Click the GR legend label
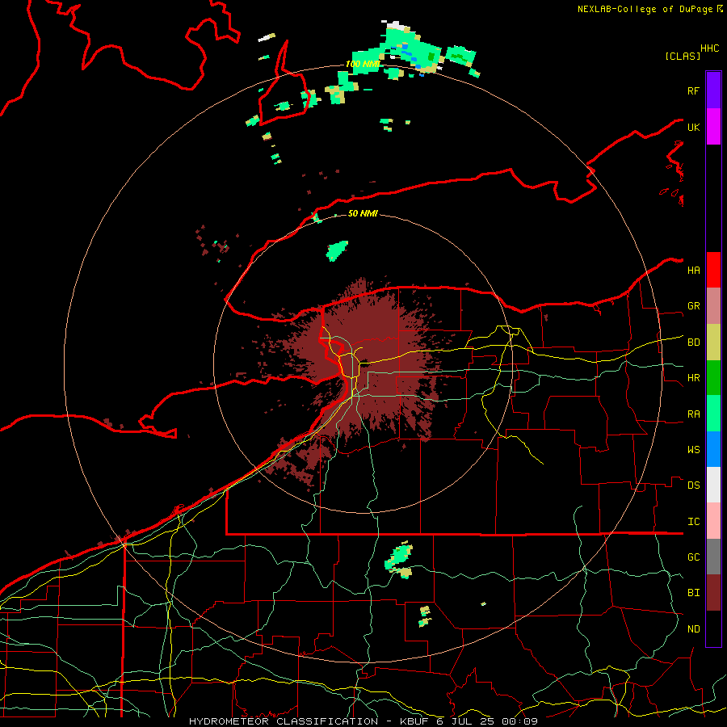The height and width of the screenshot is (727, 727). pyautogui.click(x=693, y=306)
